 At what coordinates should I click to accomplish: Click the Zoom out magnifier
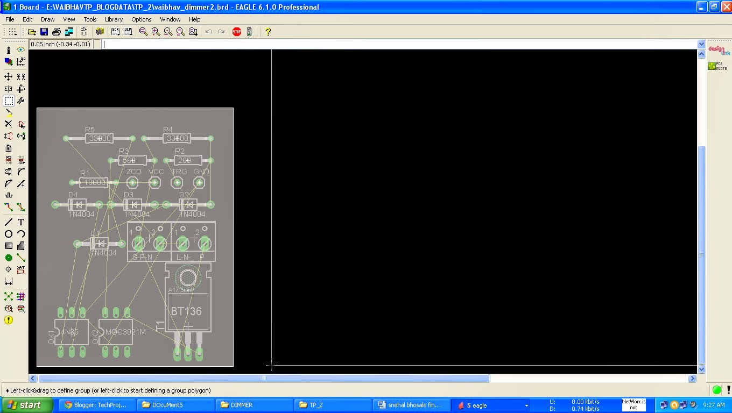click(168, 32)
